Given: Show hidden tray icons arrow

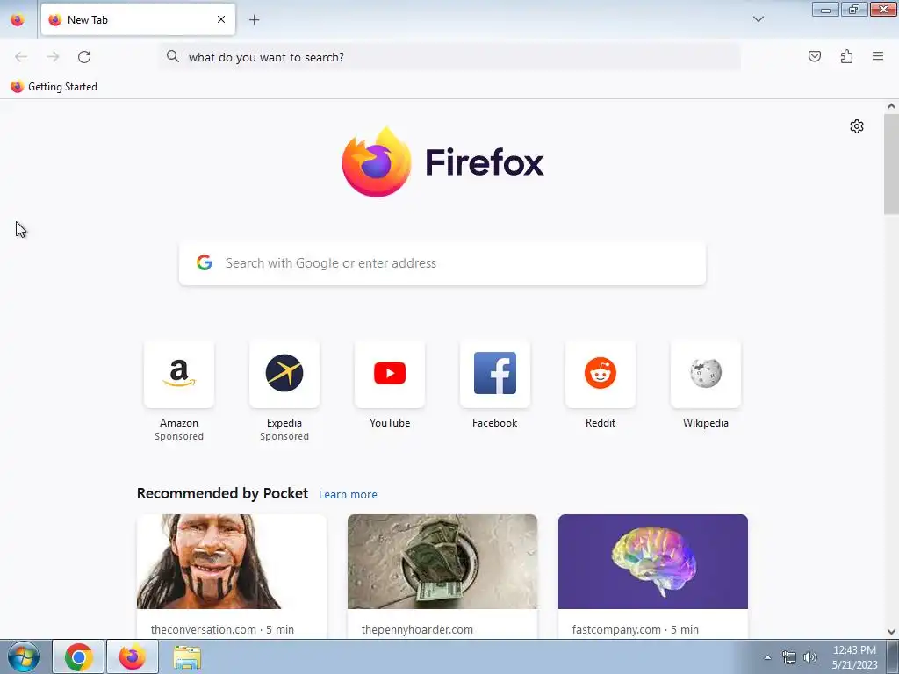Looking at the screenshot, I should 767,657.
